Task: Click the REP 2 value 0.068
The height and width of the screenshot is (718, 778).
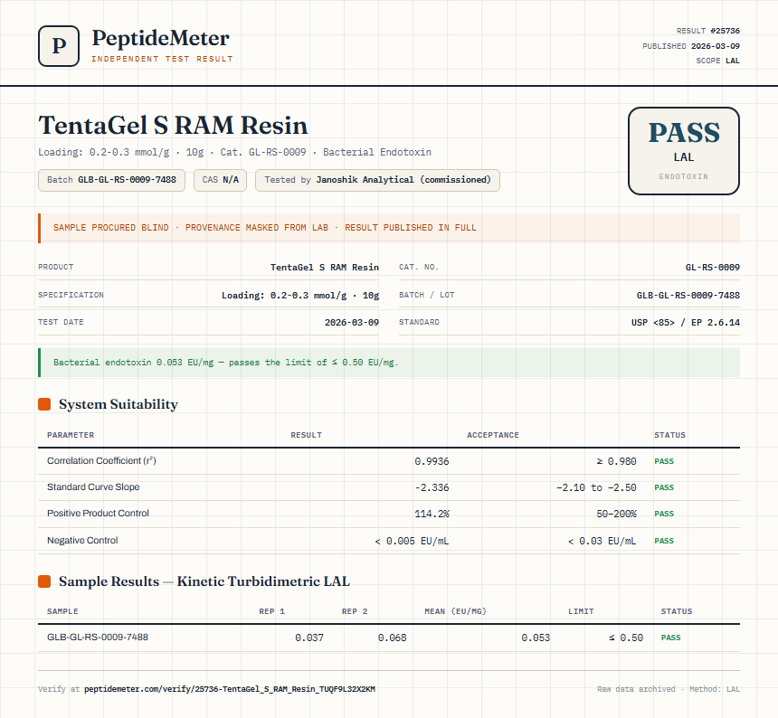Action: 392,638
